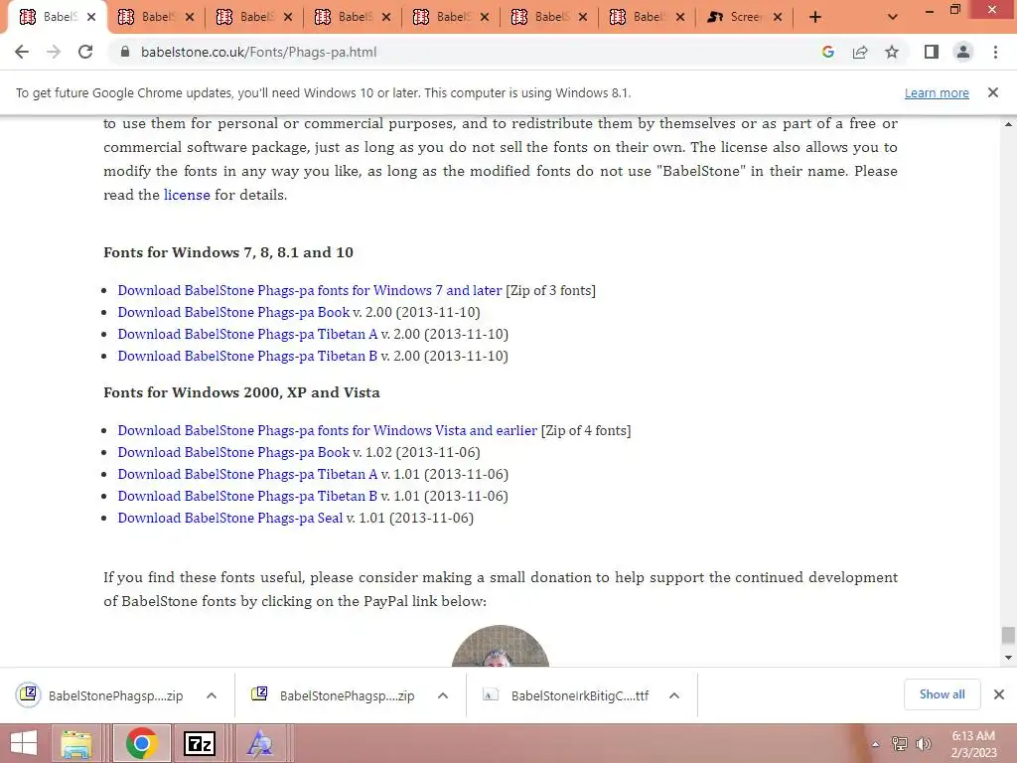Open network status tray icon
The height and width of the screenshot is (763, 1017).
click(x=900, y=744)
